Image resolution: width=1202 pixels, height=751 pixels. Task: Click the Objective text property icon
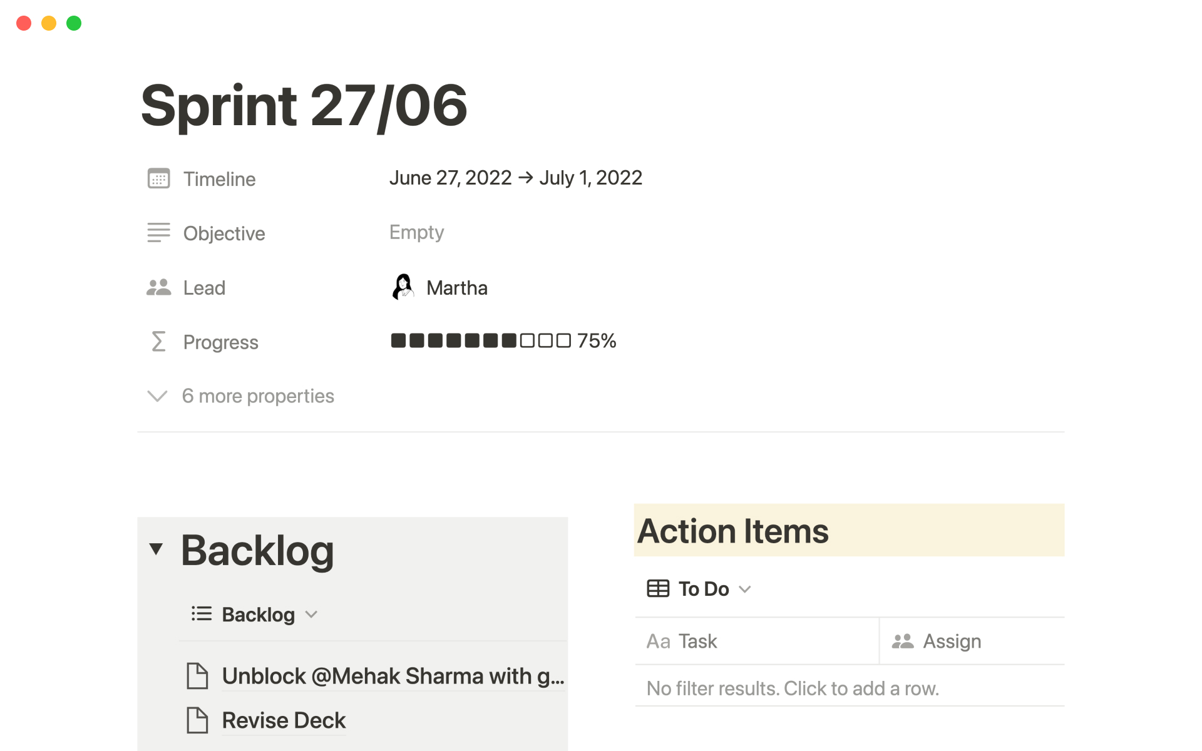coord(158,233)
